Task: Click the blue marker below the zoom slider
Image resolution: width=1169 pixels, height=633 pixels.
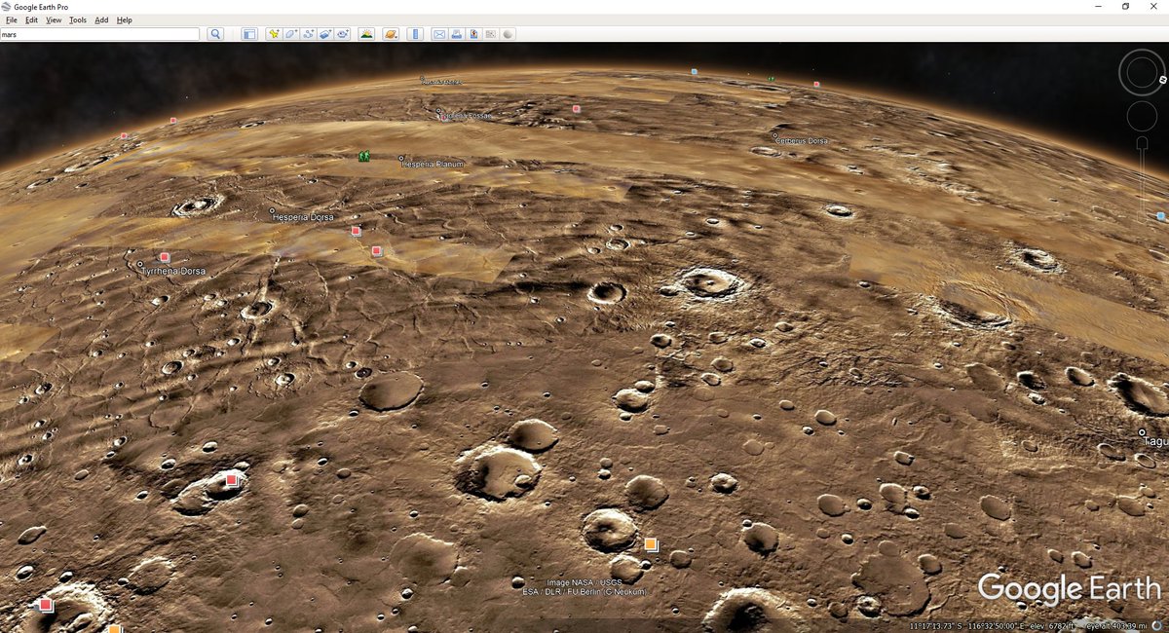Action: 1160,216
